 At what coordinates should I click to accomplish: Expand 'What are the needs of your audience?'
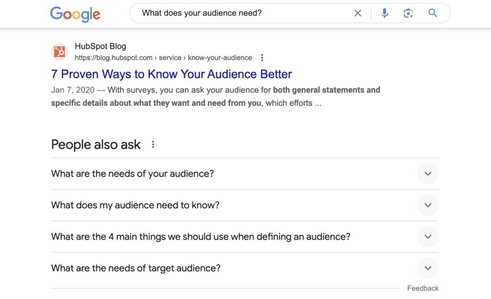(x=245, y=173)
